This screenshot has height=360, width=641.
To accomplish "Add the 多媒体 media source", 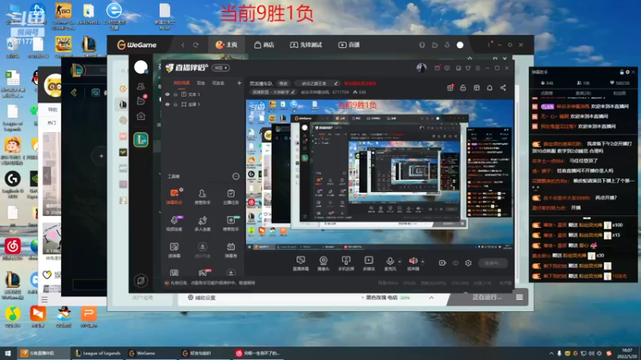I will coord(369,264).
